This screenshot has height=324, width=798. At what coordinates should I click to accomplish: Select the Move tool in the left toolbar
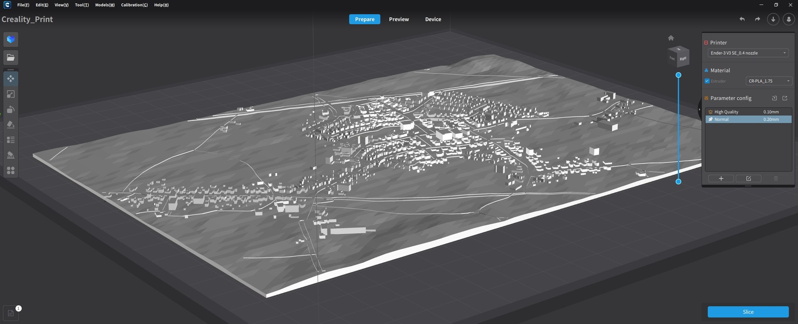11,79
